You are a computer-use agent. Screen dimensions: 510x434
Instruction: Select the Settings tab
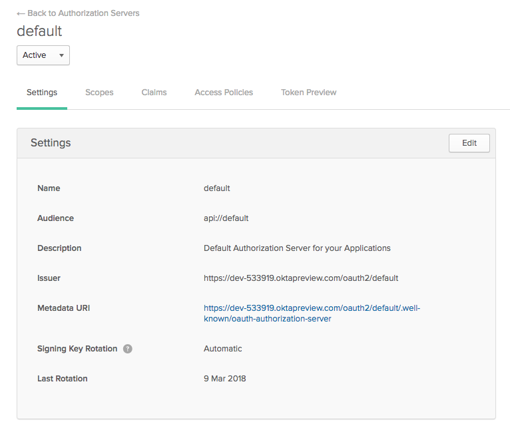pos(42,93)
